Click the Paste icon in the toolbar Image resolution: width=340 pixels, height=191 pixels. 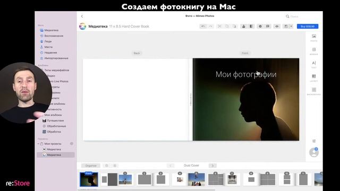tap(234, 27)
